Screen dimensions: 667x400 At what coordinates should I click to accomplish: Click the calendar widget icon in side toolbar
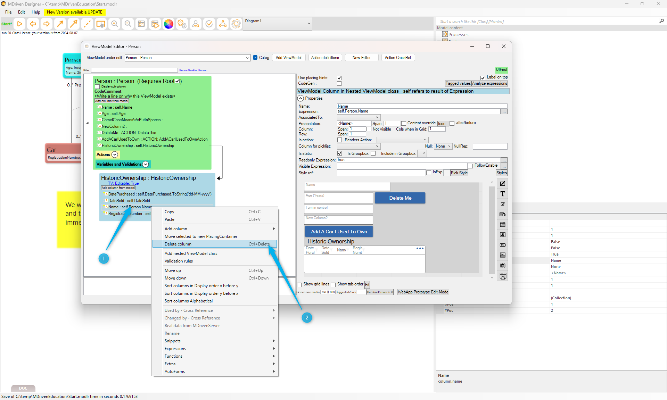click(503, 225)
